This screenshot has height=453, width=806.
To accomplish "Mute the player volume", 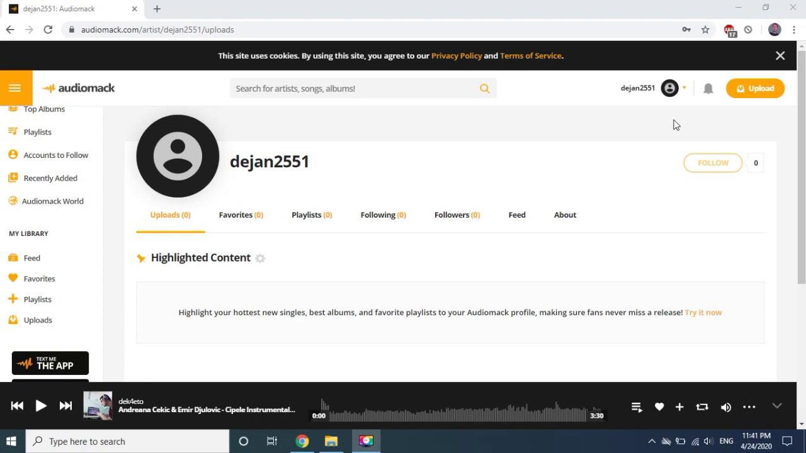I will [726, 407].
